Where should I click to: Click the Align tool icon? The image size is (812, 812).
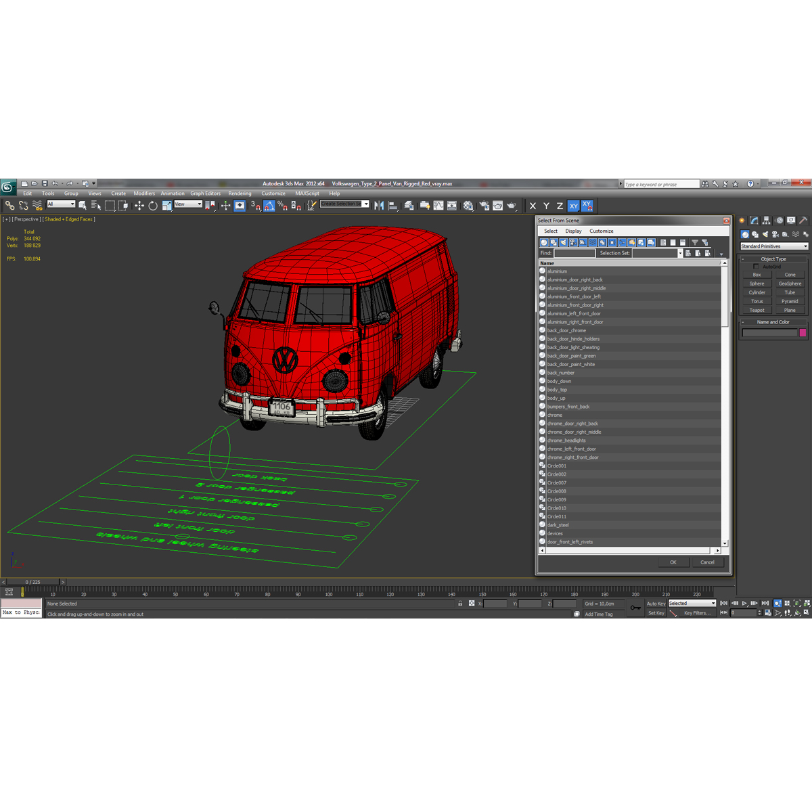pyautogui.click(x=392, y=206)
